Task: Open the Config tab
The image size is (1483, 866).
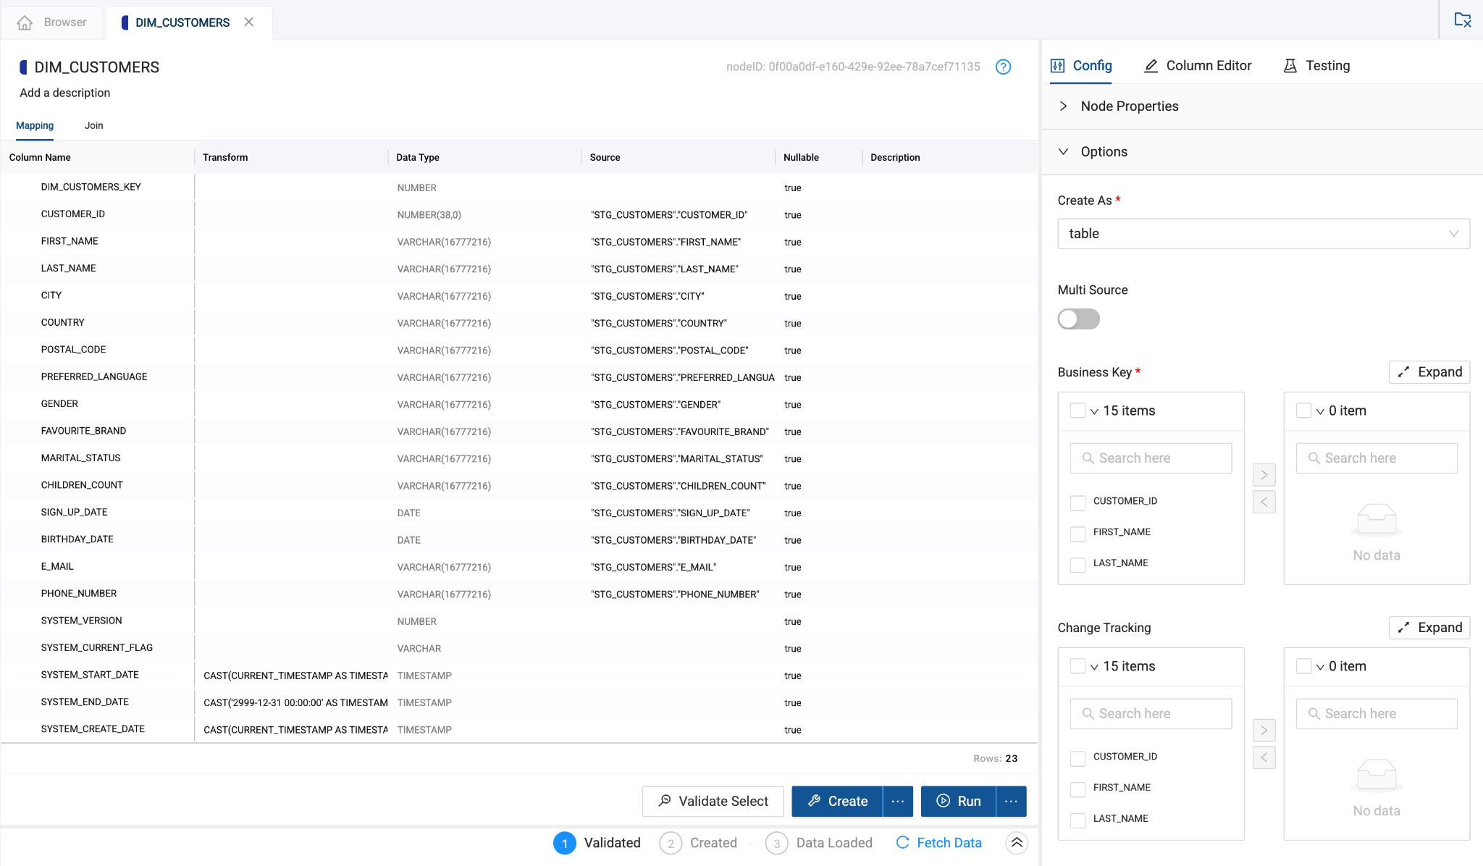Action: pos(1081,66)
